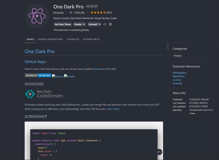
Task: Click the install count download icon
Action: point(71,13)
